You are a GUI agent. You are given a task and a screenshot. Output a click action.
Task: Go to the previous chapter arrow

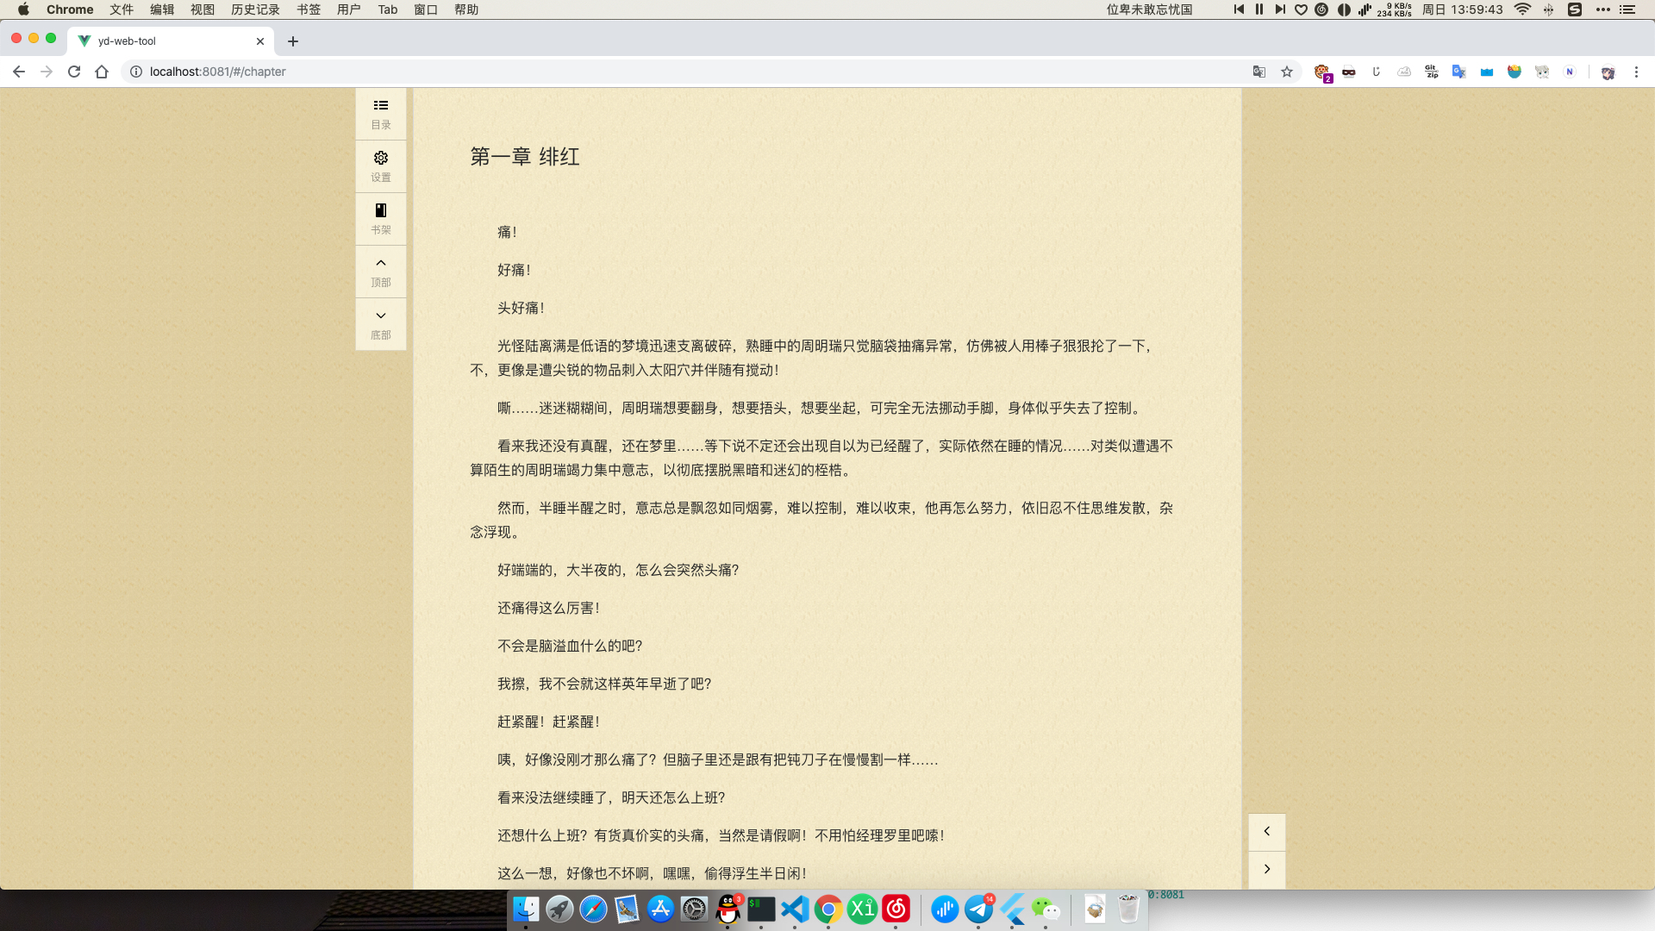click(x=1266, y=831)
